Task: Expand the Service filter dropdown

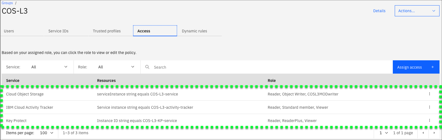Action: pos(49,67)
